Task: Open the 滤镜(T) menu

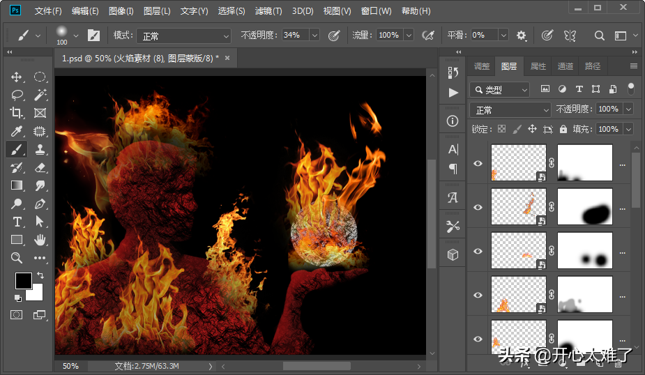Action: (268, 11)
